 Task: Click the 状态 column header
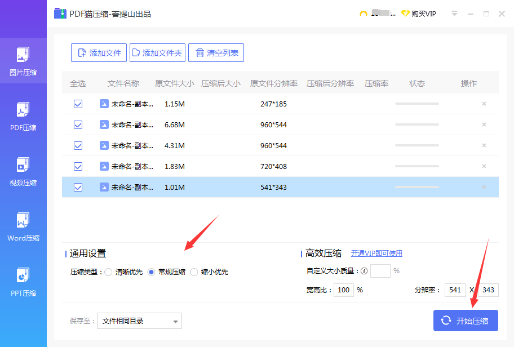pos(417,83)
